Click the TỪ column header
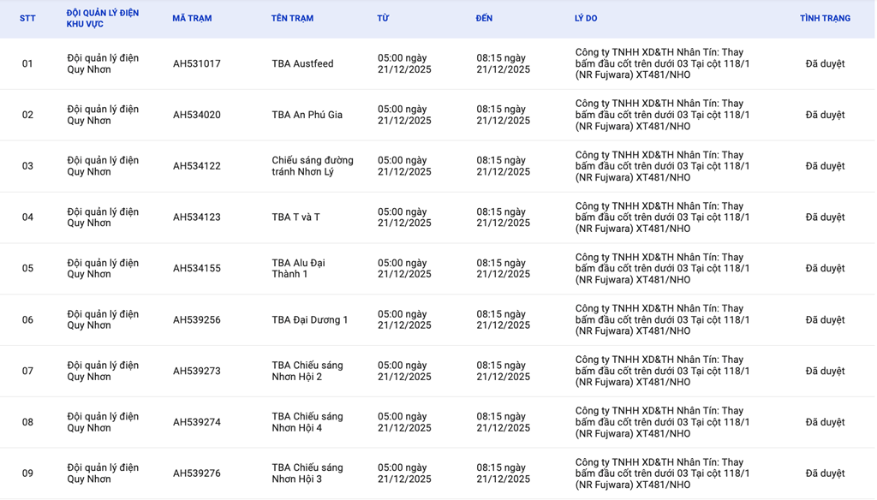The width and height of the screenshot is (877, 500). (383, 18)
